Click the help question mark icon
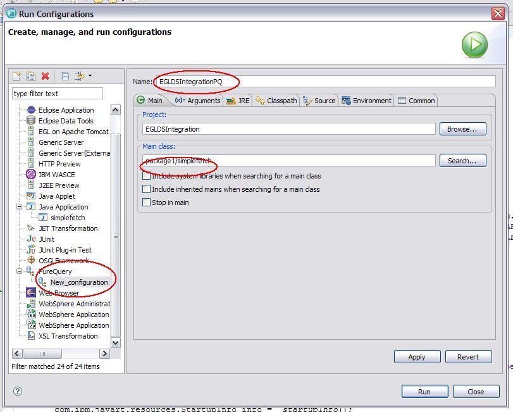Viewport: 513px width, 412px height. click(x=18, y=391)
